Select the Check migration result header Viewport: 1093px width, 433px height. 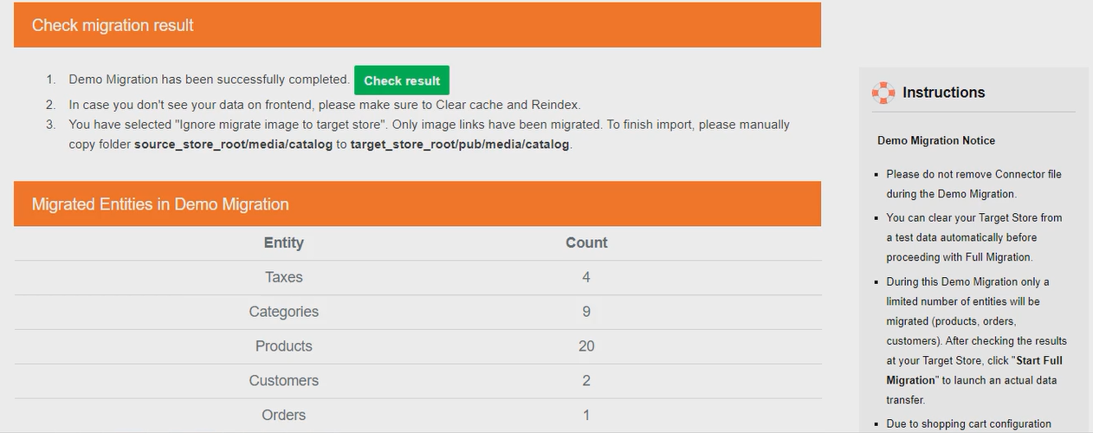pos(417,25)
